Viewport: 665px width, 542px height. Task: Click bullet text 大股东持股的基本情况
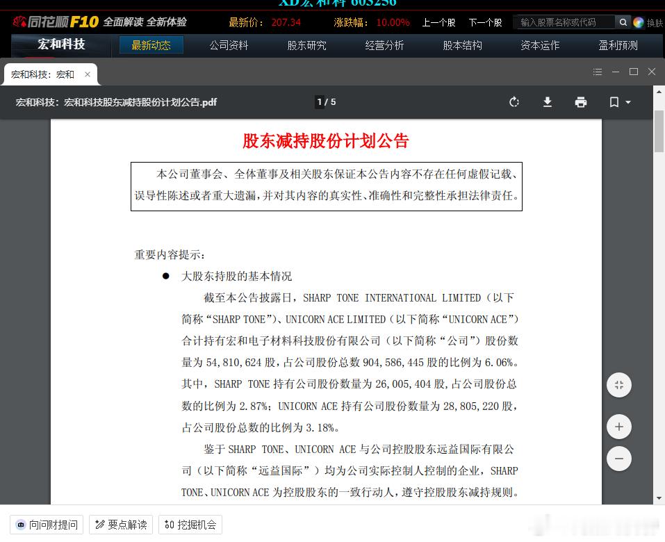coord(237,277)
